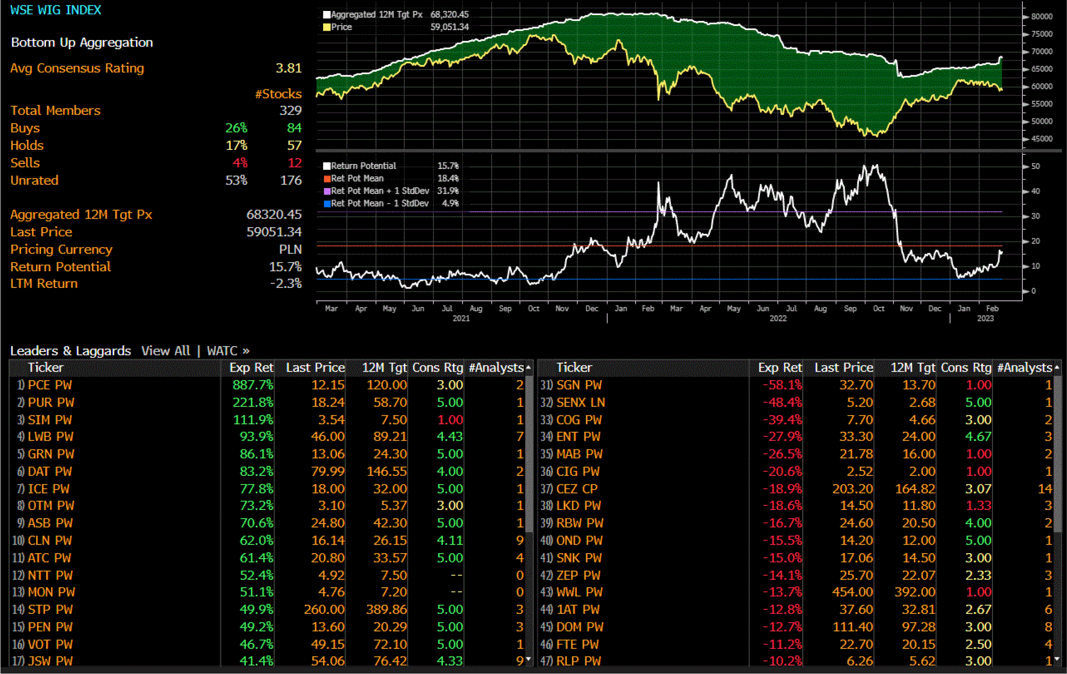The image size is (1067, 674).
Task: Click the left table scrollbar down arrow
Action: [528, 659]
